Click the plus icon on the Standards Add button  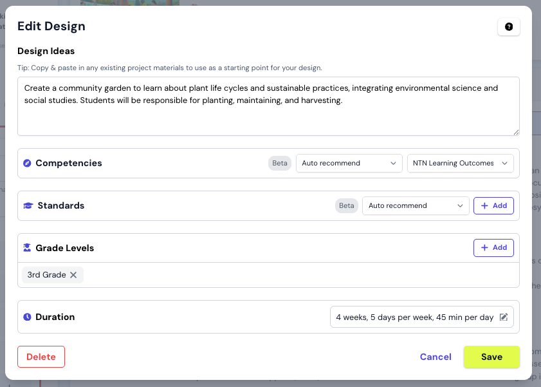click(x=484, y=205)
